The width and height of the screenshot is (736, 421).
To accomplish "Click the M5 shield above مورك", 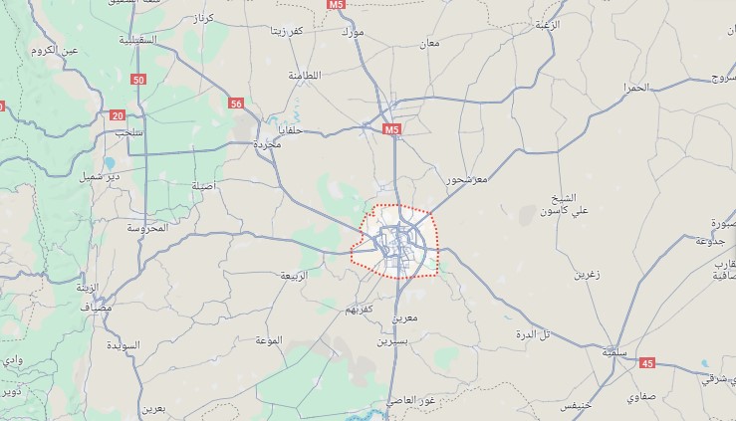I will 336,4.
